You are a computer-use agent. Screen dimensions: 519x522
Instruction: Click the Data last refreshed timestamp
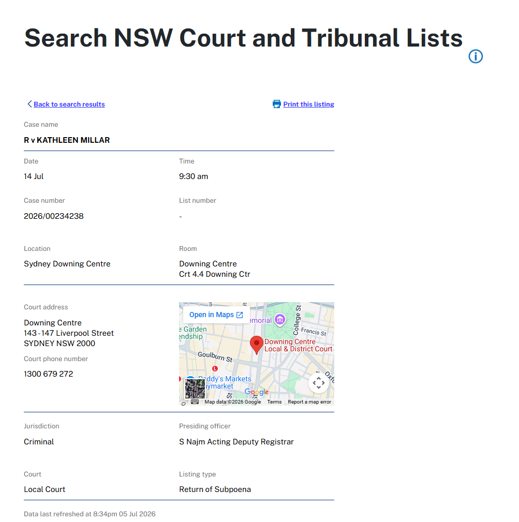coord(90,514)
